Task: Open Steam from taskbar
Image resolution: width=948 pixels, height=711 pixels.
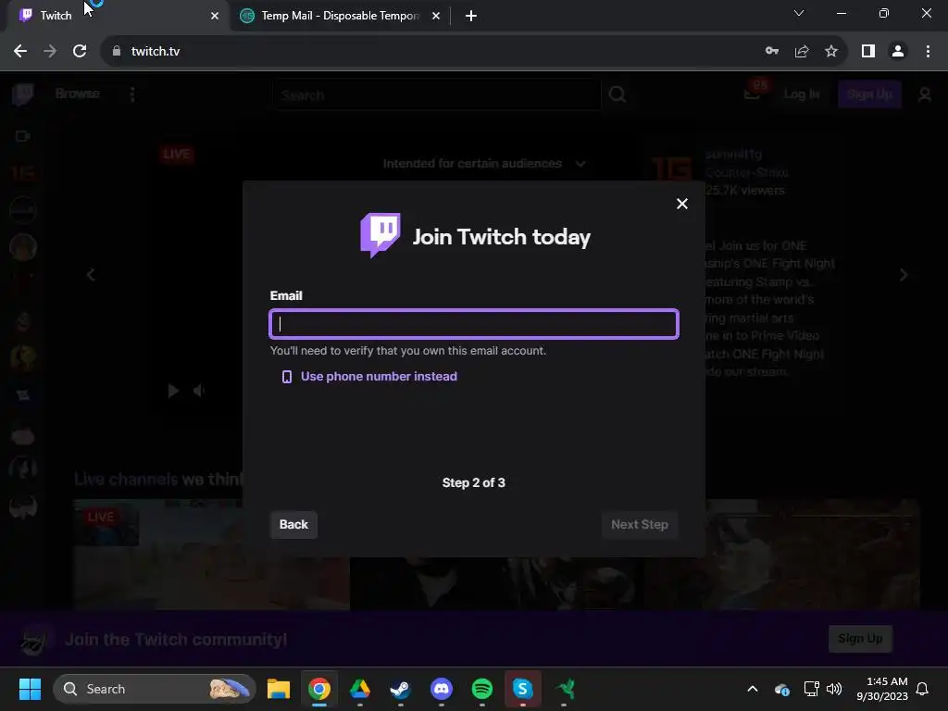Action: (400, 689)
